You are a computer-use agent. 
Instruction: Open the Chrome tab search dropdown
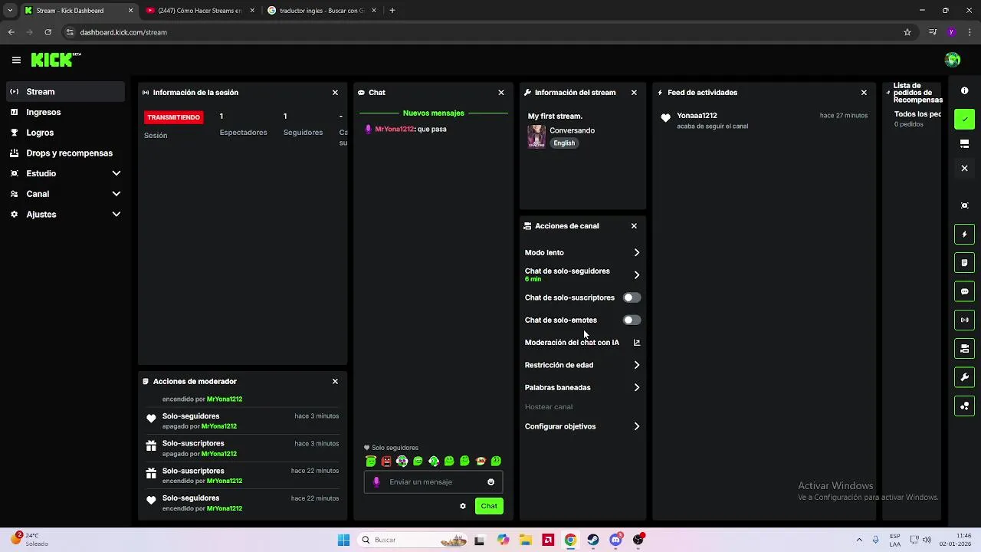click(x=10, y=11)
